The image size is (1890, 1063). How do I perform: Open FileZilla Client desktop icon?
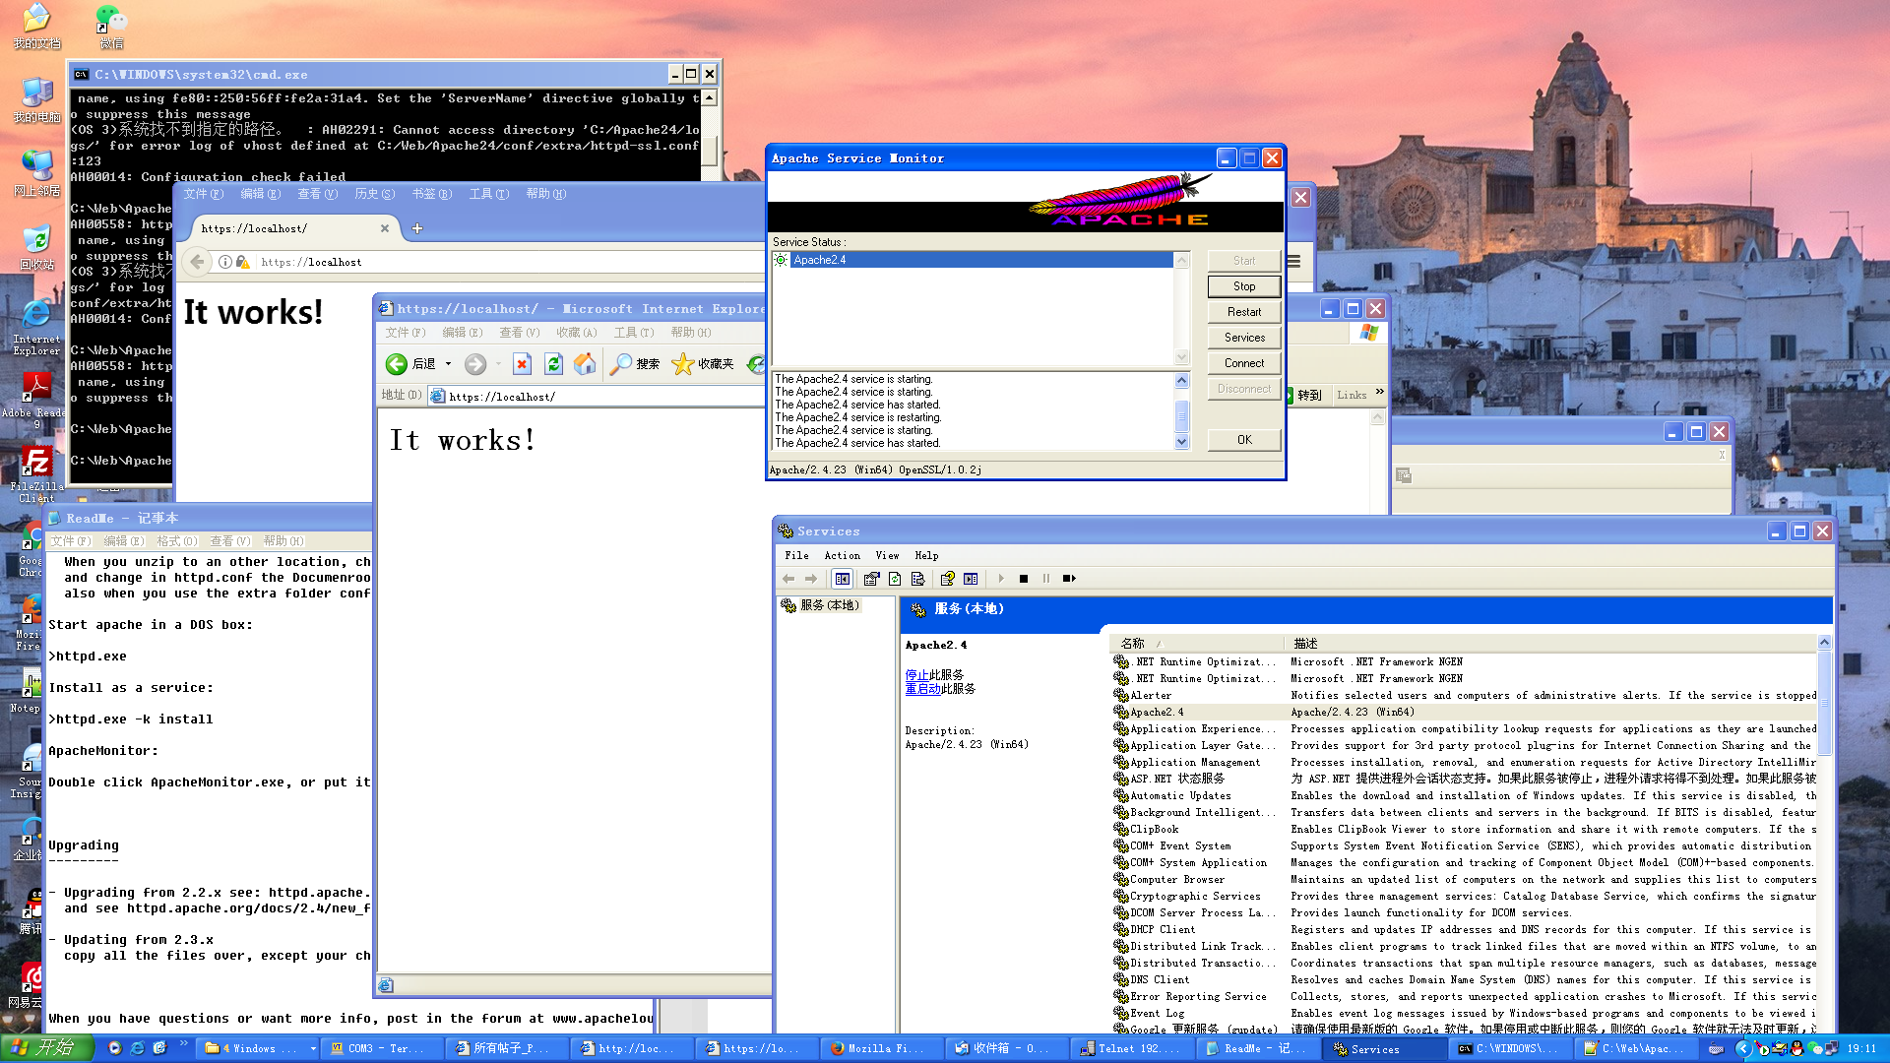(36, 474)
